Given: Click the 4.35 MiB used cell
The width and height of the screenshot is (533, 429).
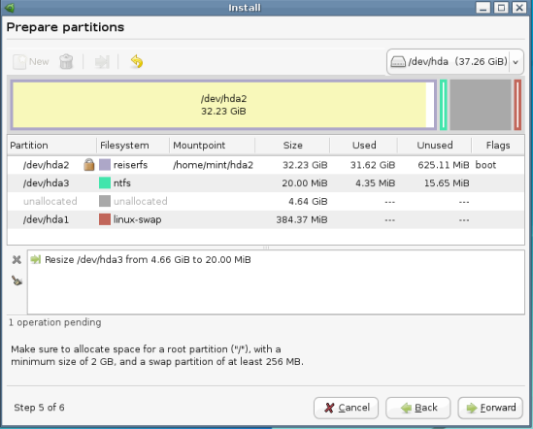Looking at the screenshot, I should (x=376, y=183).
